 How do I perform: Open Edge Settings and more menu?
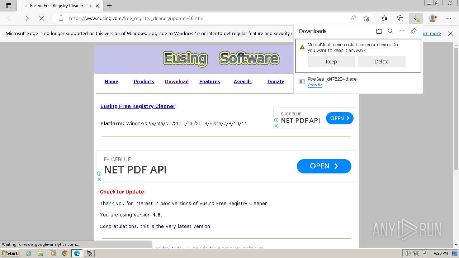pos(449,18)
